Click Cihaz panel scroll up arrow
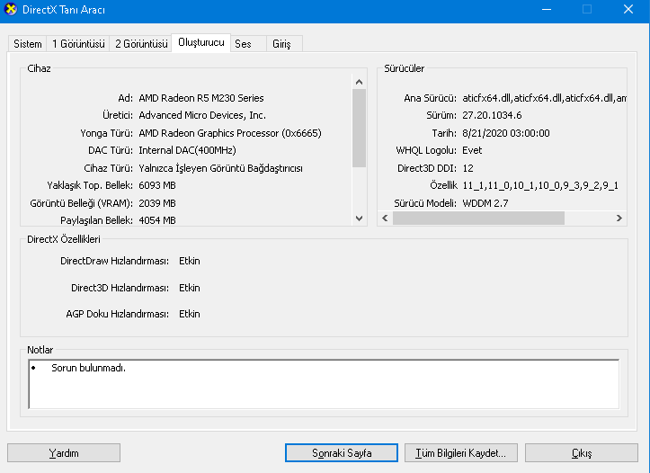This screenshot has width=650, height=473. tap(359, 82)
